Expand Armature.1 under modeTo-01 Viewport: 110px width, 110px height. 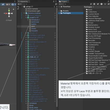[28, 20]
